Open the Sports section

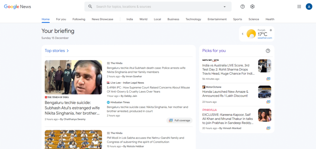coord(238,19)
